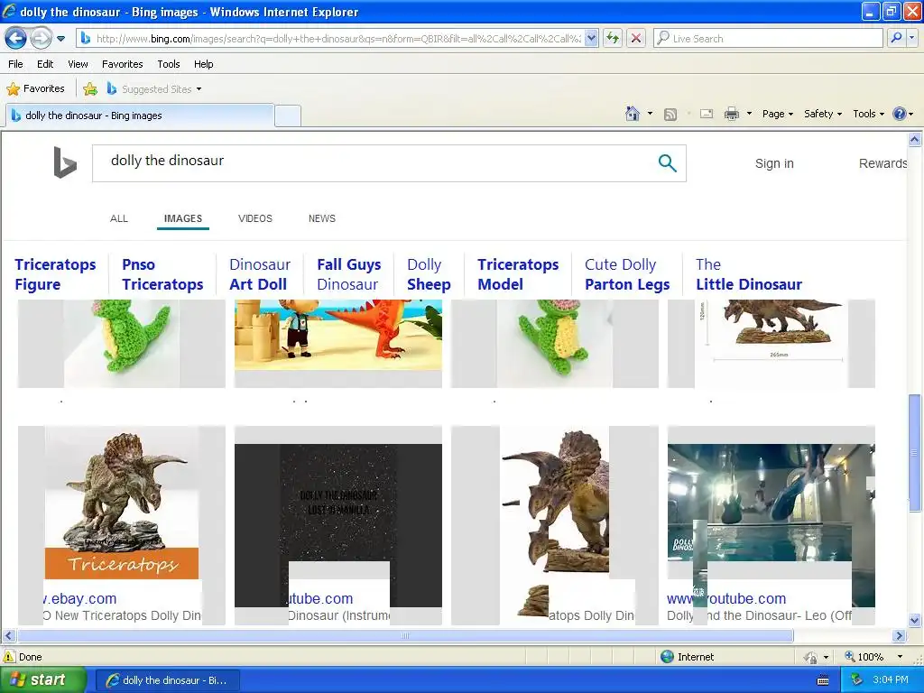Click Fall Guys Dinosaur suggestion

[x=349, y=274]
